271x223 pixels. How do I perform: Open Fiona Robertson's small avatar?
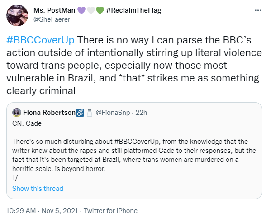pyautogui.click(x=17, y=113)
